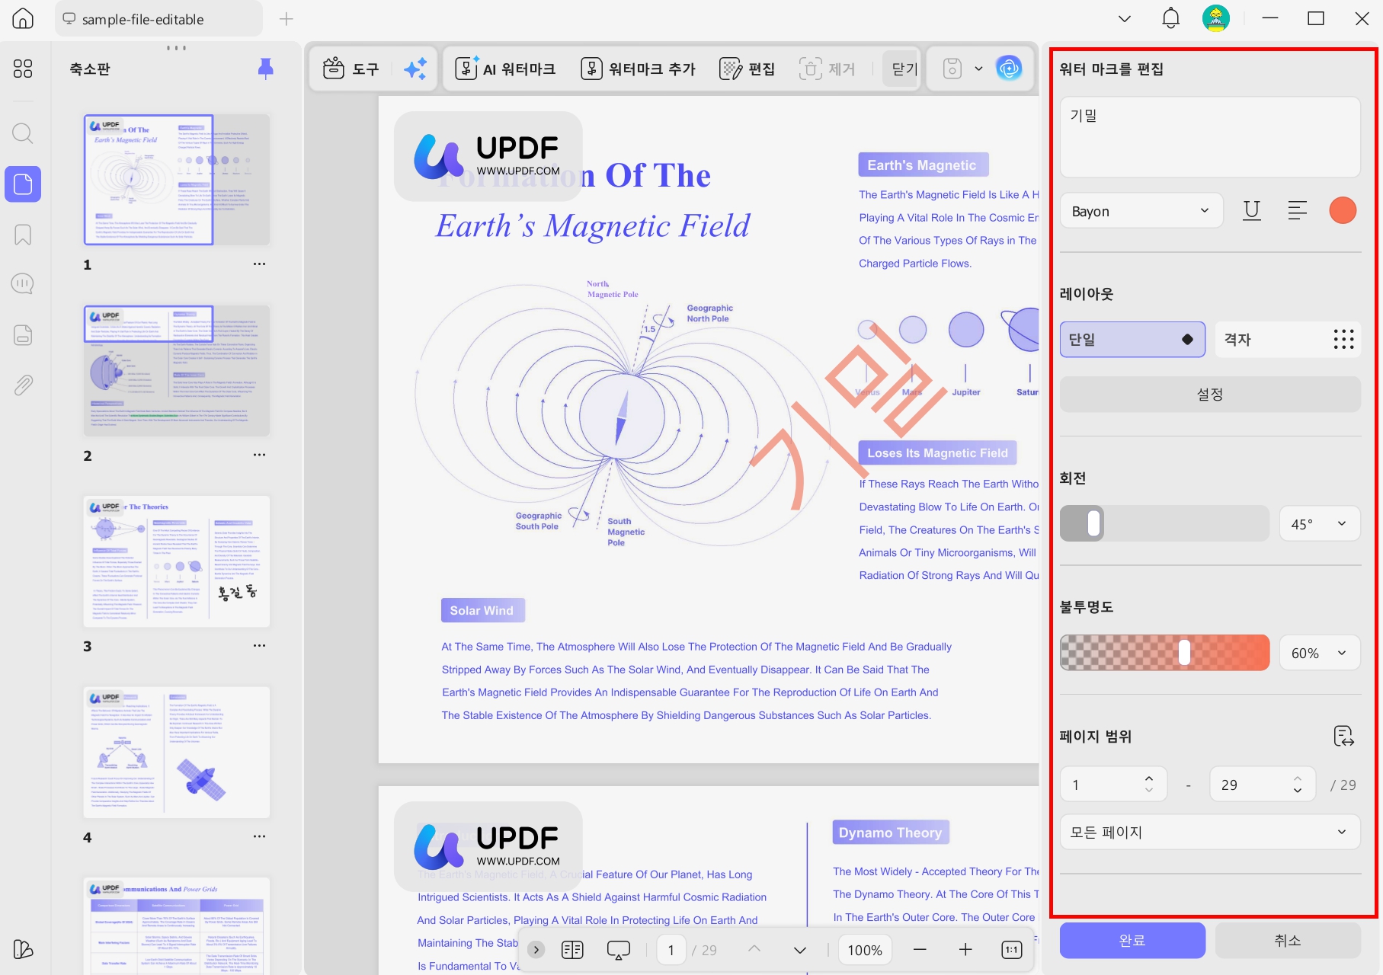Open the 도구 tools menu
This screenshot has height=975, width=1383.
click(351, 69)
